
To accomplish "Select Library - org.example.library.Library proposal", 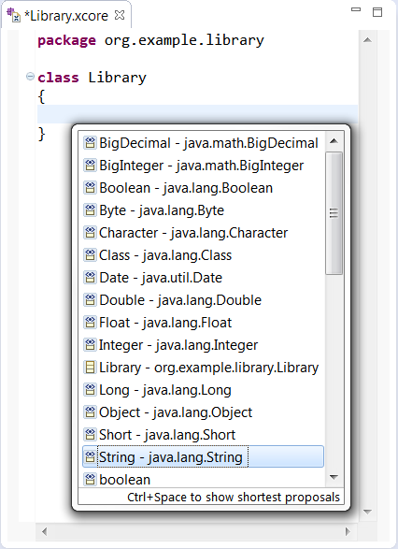I will coord(203,368).
